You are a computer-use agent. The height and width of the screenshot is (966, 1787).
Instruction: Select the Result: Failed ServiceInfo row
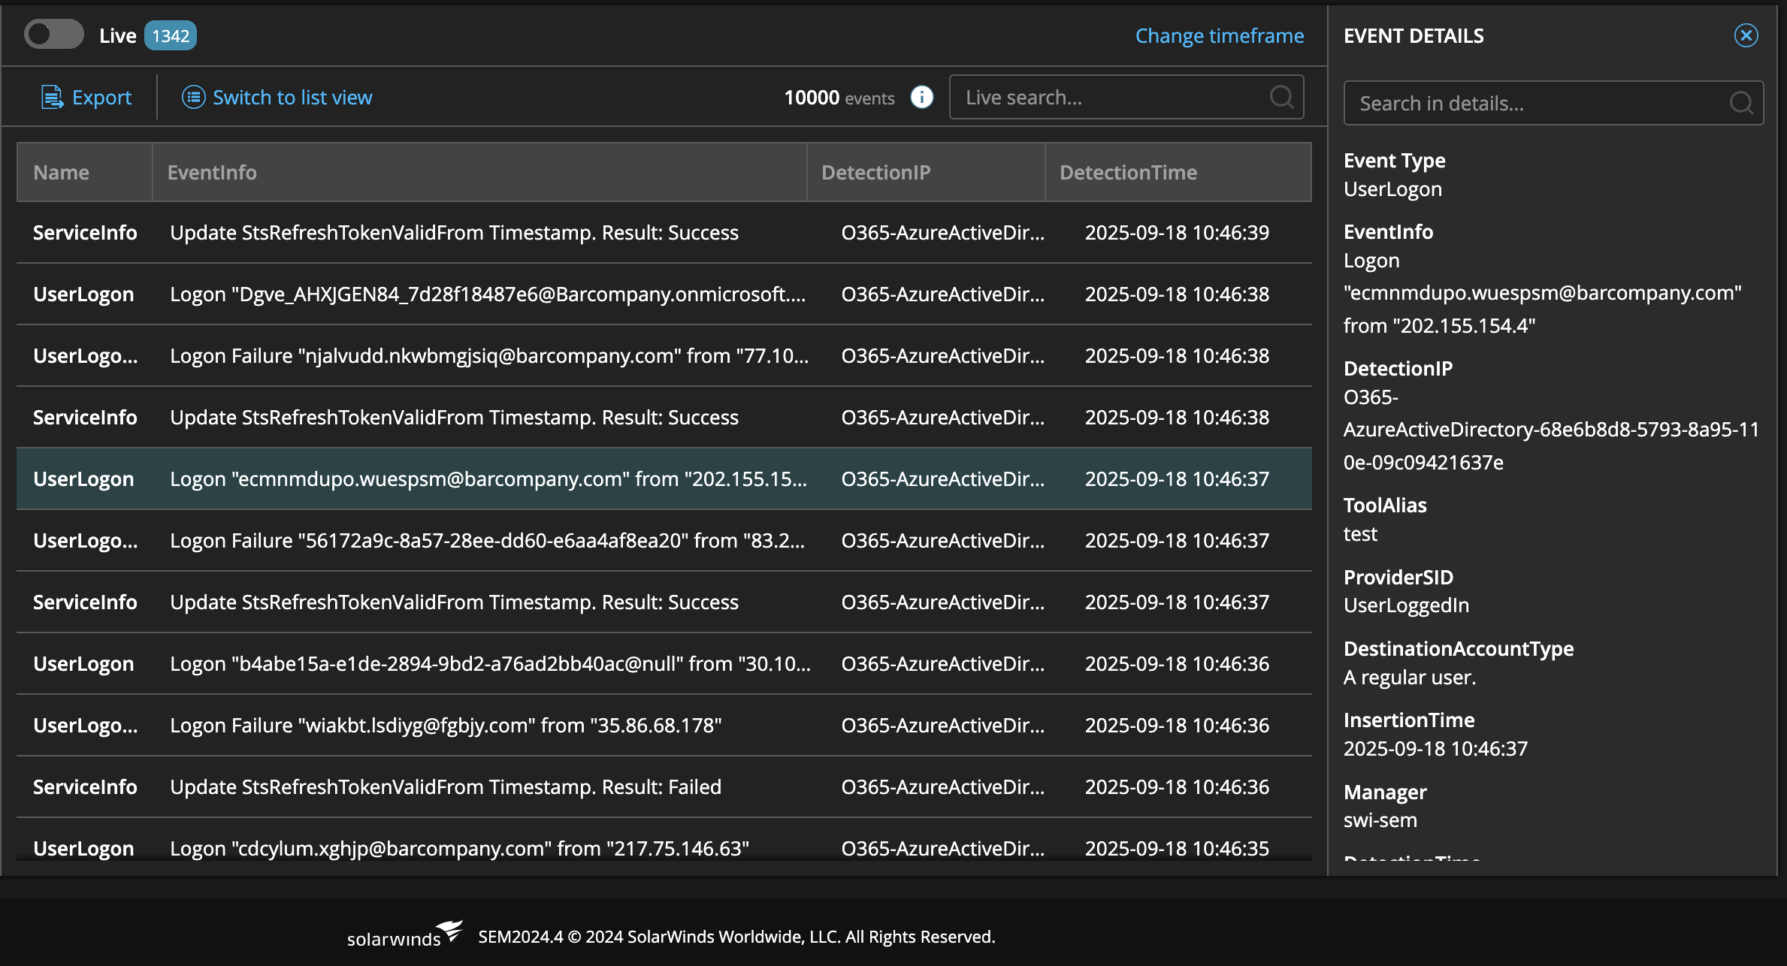click(x=445, y=787)
